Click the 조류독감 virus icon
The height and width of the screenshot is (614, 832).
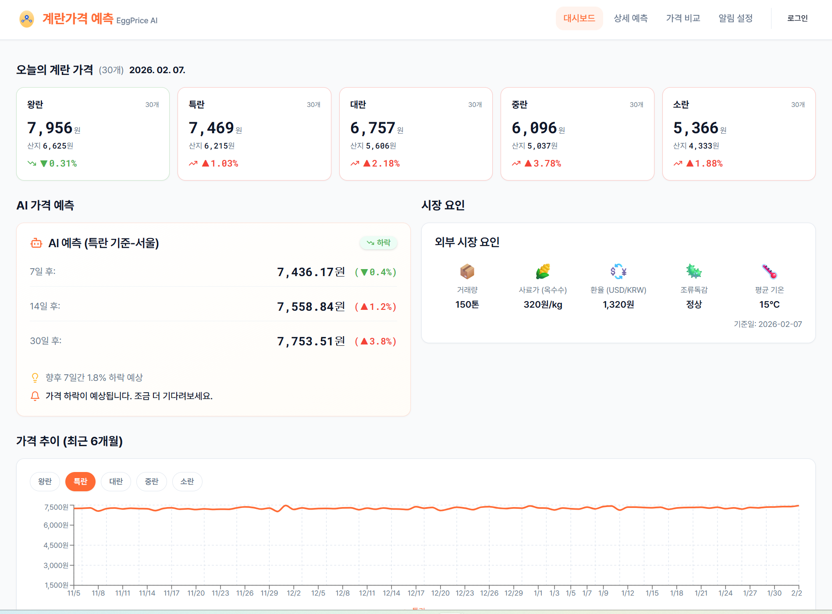pos(693,271)
